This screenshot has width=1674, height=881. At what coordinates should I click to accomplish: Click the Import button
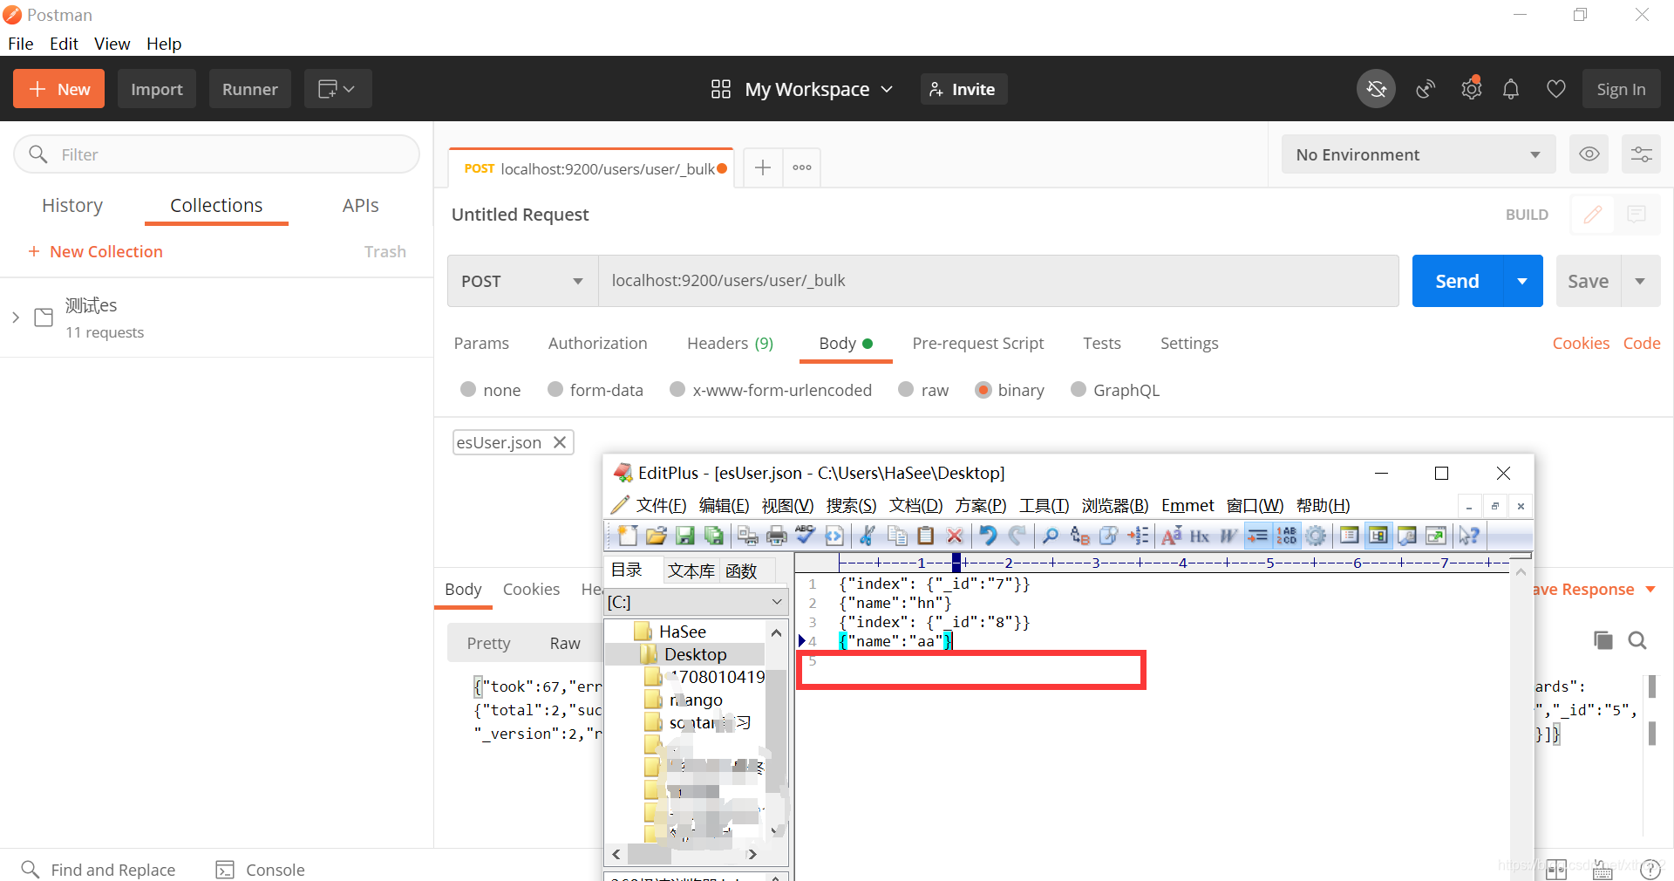tap(157, 89)
